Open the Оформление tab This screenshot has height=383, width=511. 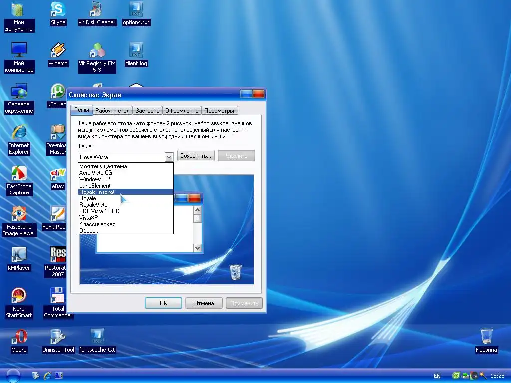pos(182,111)
